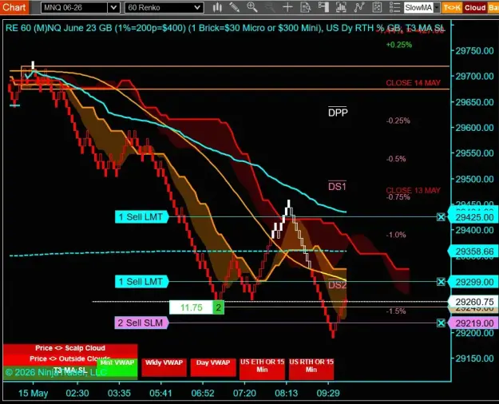Cancel the 29425.00 sell limit order X
Image resolution: width=499 pixels, height=404 pixels.
(x=441, y=217)
